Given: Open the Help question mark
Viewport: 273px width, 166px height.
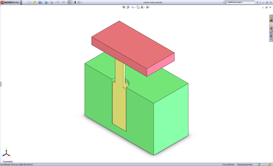Looking at the screenshot, I should point(257,3).
